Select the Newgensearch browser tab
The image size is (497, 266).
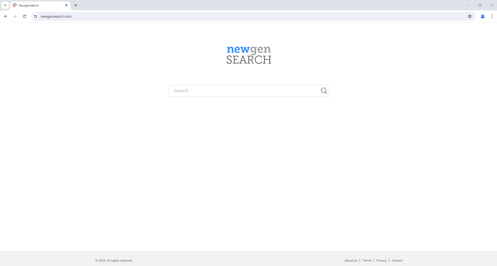coord(40,5)
